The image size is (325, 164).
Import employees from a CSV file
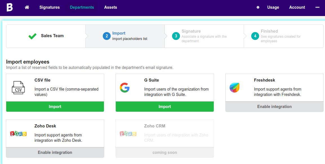[55, 107]
